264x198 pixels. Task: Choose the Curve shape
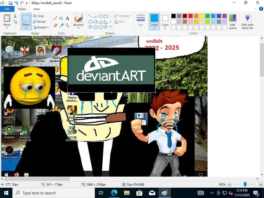click(x=95, y=16)
